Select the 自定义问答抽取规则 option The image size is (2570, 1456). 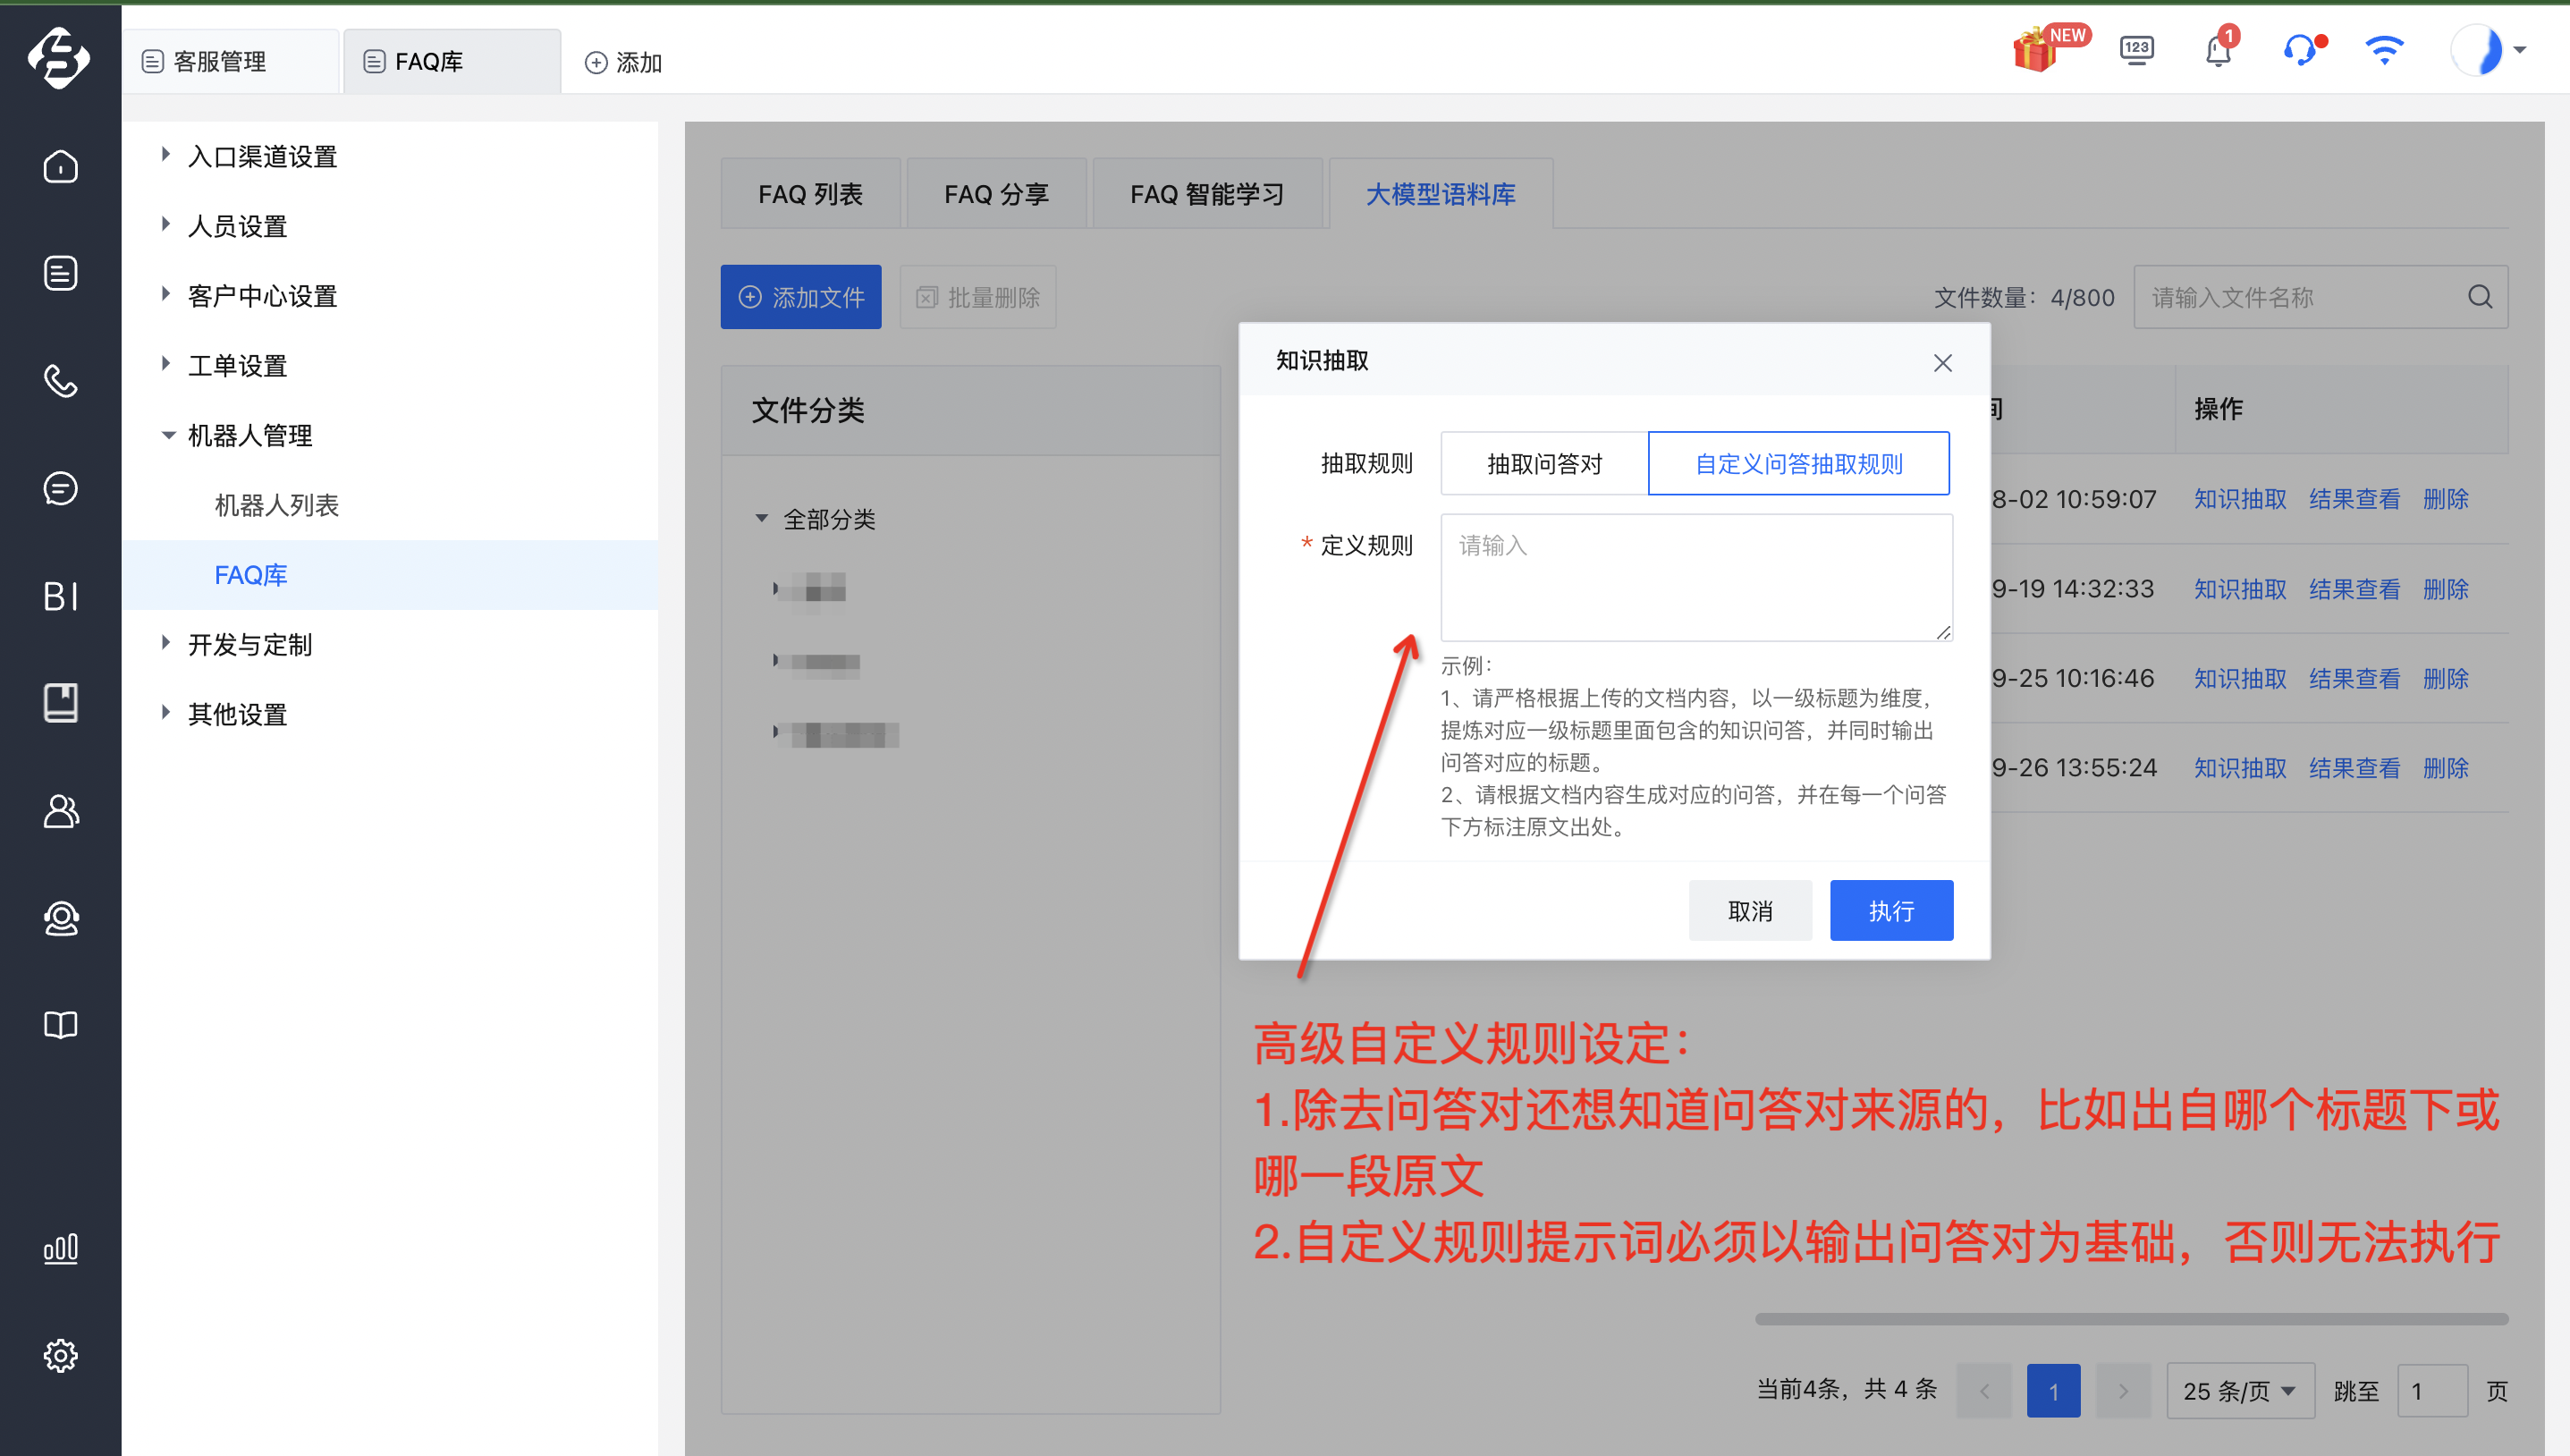1798,464
